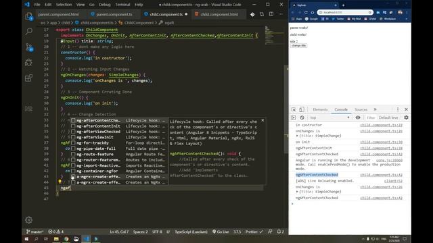Open the client:52 source link
433x243 pixels.
(393, 181)
